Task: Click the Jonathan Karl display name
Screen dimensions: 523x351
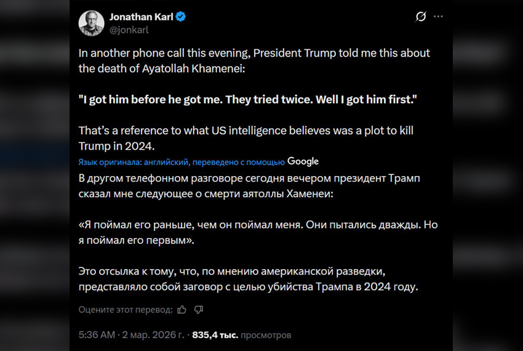Action: [x=142, y=17]
